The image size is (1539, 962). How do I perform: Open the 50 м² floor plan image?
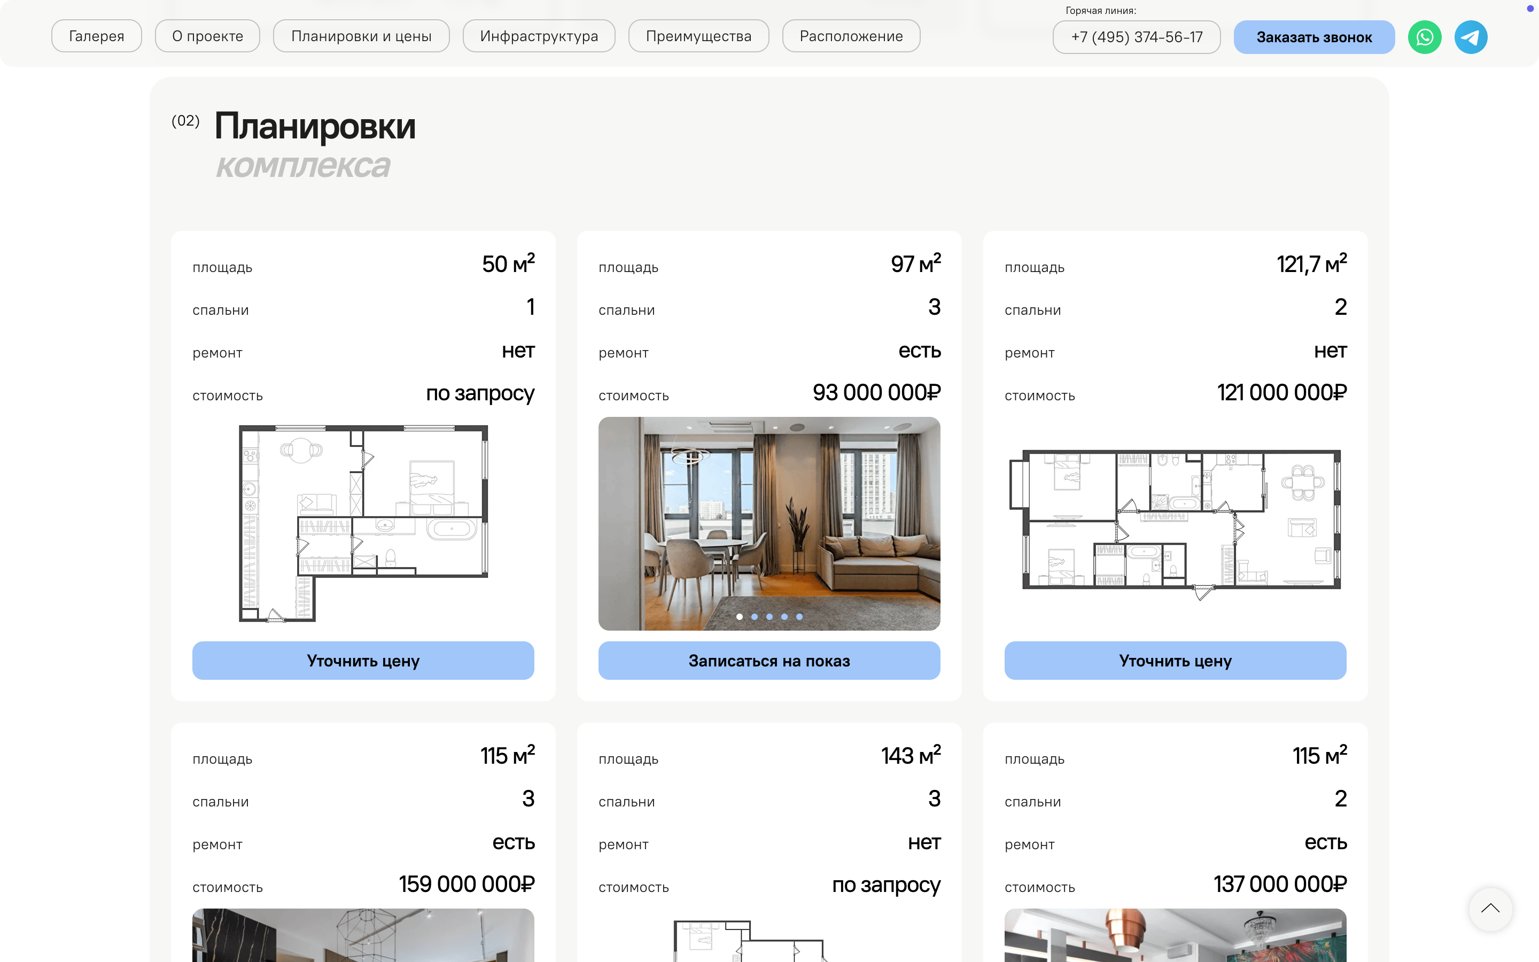point(363,523)
